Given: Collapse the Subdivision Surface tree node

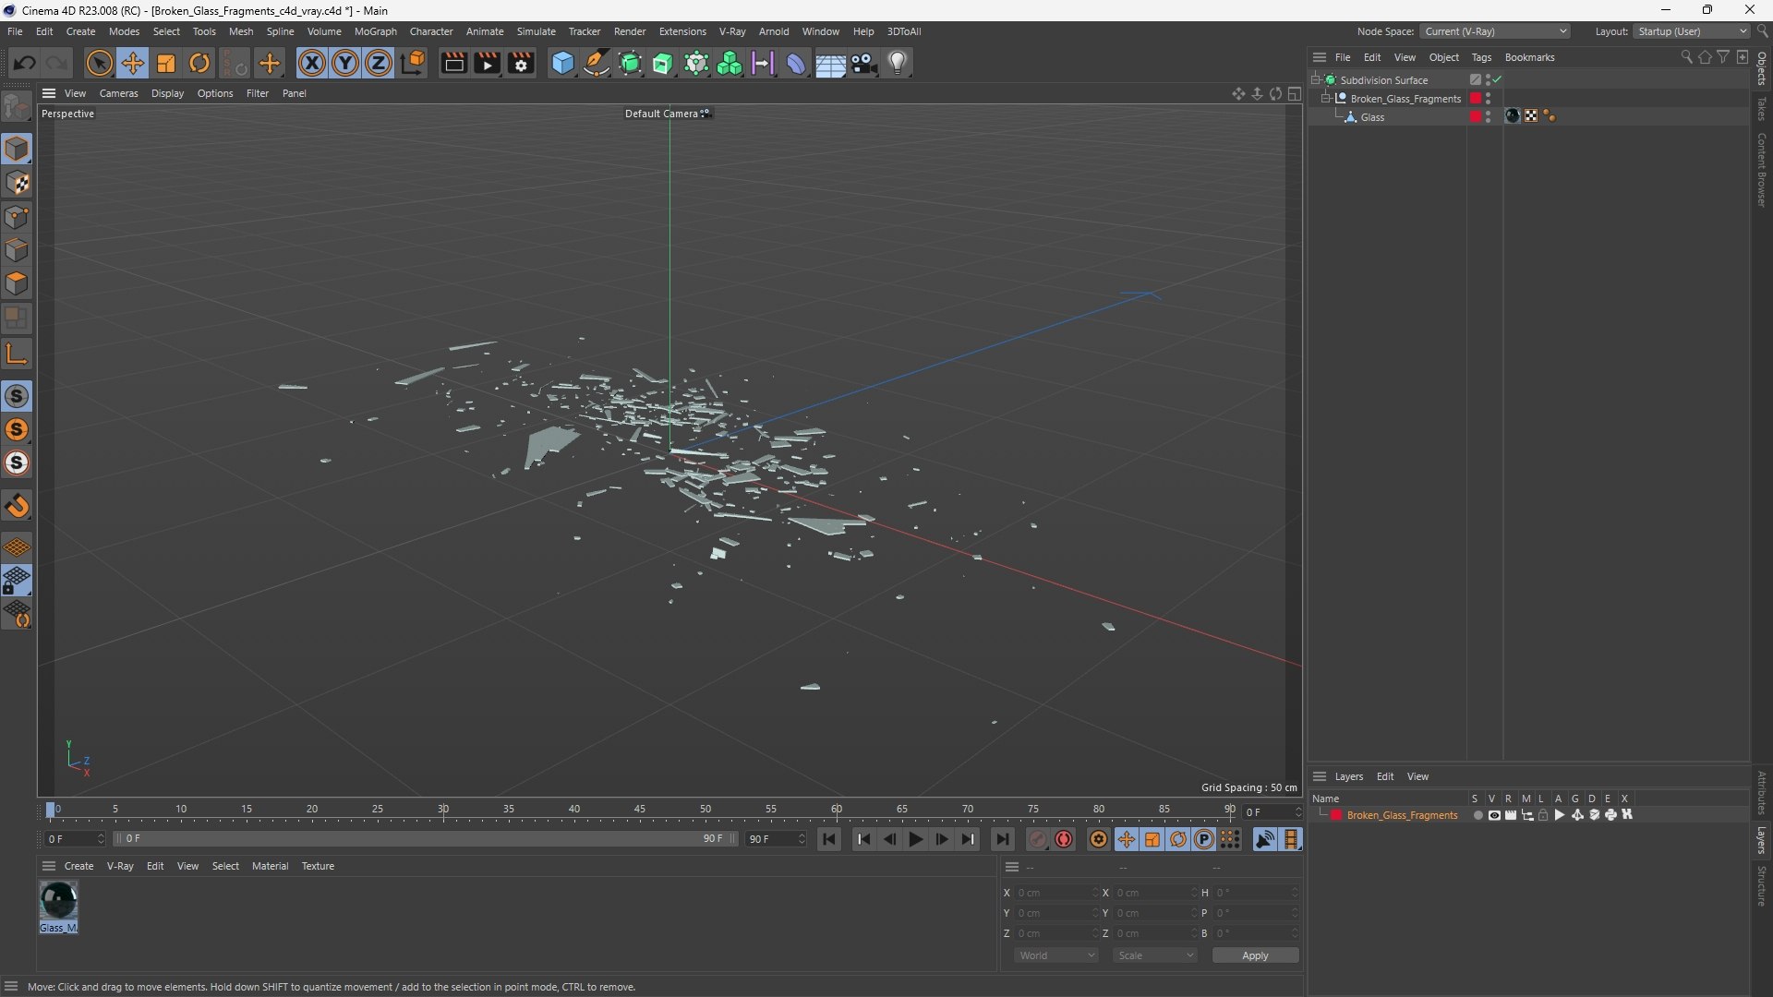Looking at the screenshot, I should pyautogui.click(x=1315, y=80).
